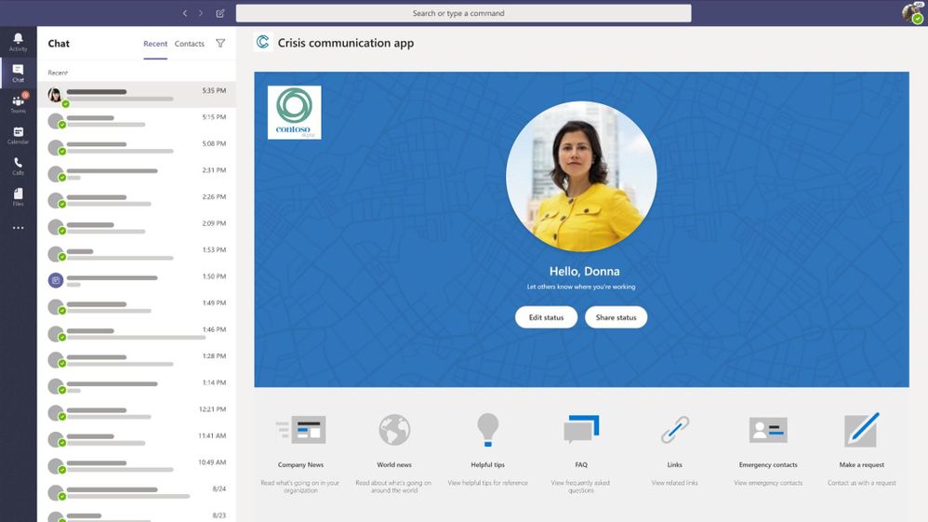Click Donna's circular profile photo

click(x=581, y=177)
